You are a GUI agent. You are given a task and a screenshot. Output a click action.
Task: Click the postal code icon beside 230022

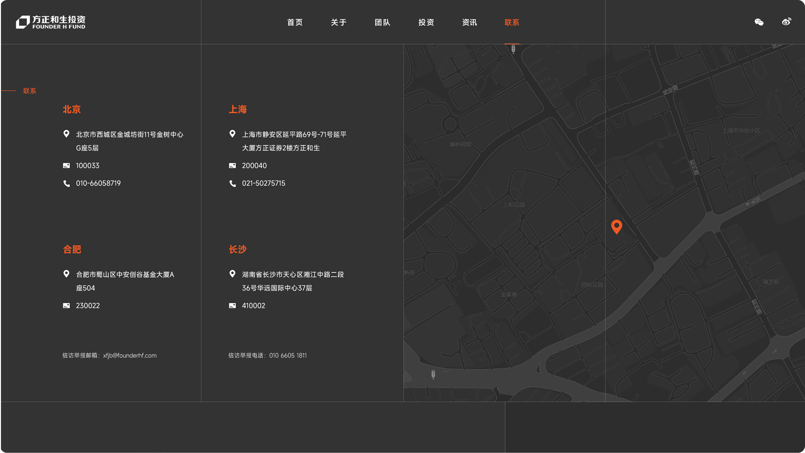(x=66, y=305)
